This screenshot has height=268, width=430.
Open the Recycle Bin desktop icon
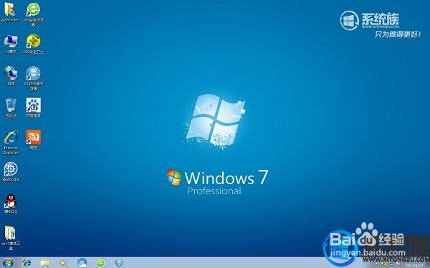coord(11,108)
